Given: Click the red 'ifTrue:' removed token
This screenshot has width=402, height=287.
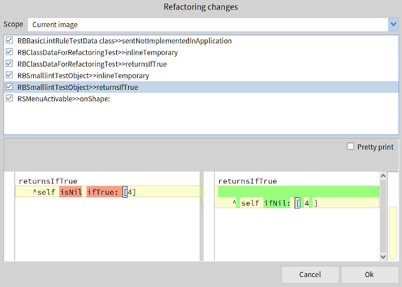Looking at the screenshot, I should [x=103, y=192].
